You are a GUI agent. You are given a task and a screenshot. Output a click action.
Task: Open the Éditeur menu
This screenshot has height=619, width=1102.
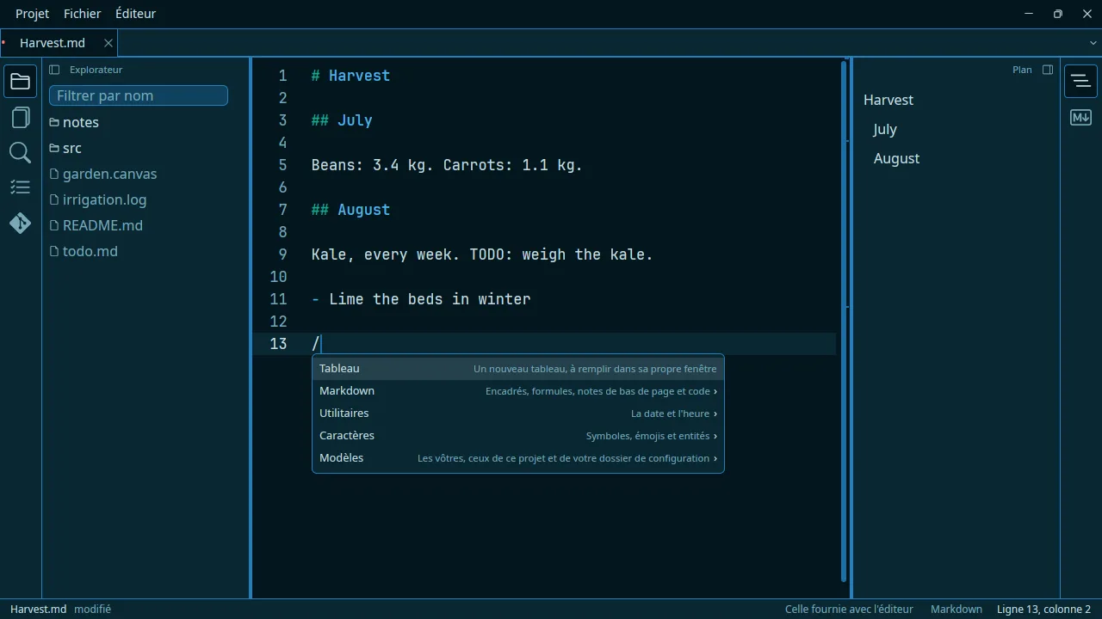(136, 14)
